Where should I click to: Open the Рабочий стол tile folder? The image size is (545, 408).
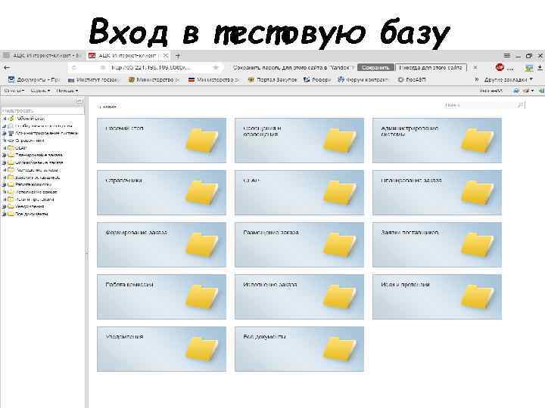162,141
